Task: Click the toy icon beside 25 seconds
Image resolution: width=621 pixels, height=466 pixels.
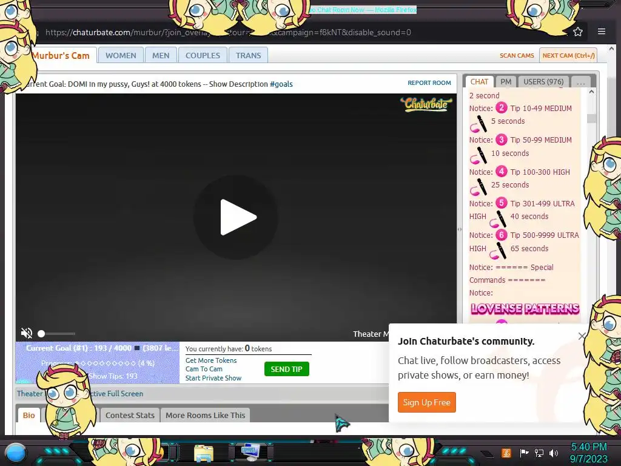Action: tap(479, 187)
